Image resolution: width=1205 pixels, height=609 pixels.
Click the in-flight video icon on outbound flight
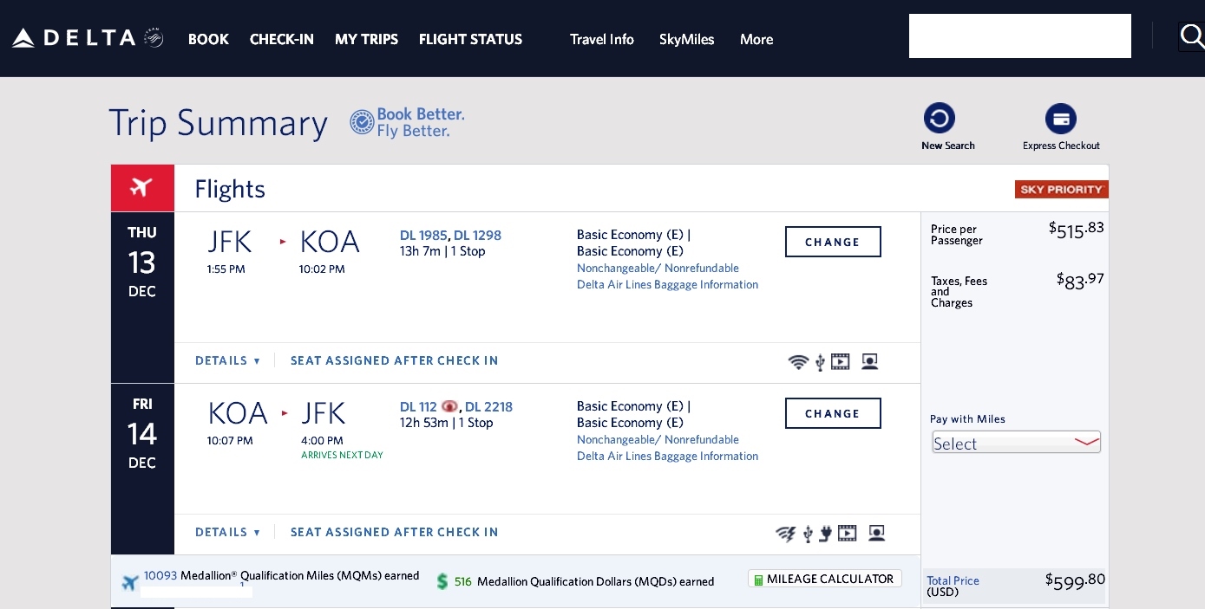840,361
